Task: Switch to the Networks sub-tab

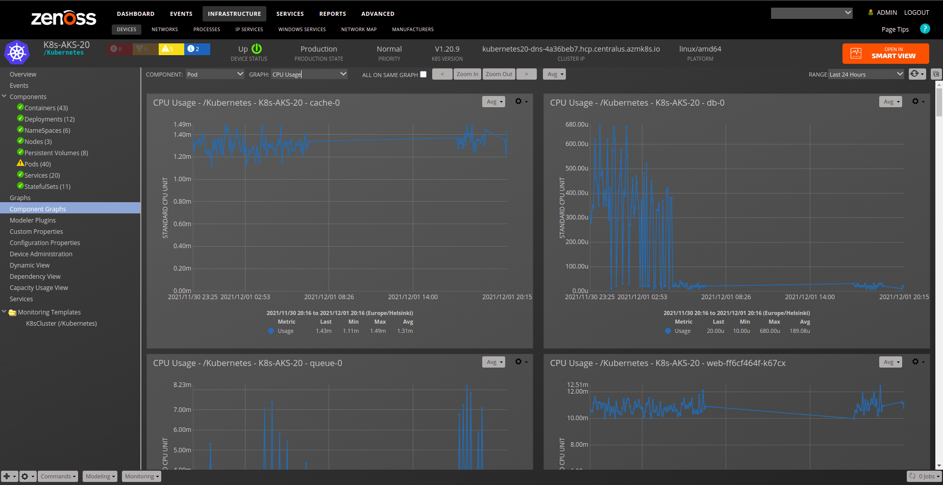Action: pos(165,30)
